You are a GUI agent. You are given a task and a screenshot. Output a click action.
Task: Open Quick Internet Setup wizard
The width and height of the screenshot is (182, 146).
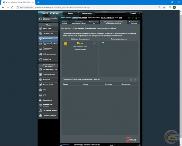pyautogui.click(x=48, y=19)
